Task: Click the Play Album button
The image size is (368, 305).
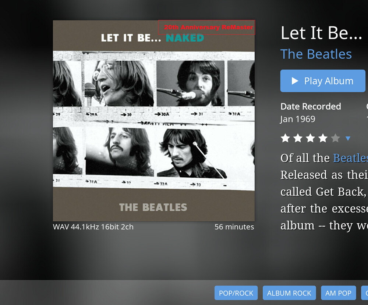Action: pos(322,81)
